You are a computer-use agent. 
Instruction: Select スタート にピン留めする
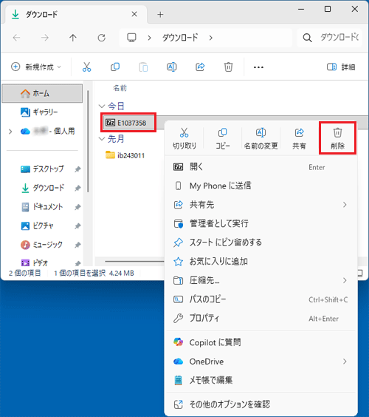click(261, 243)
